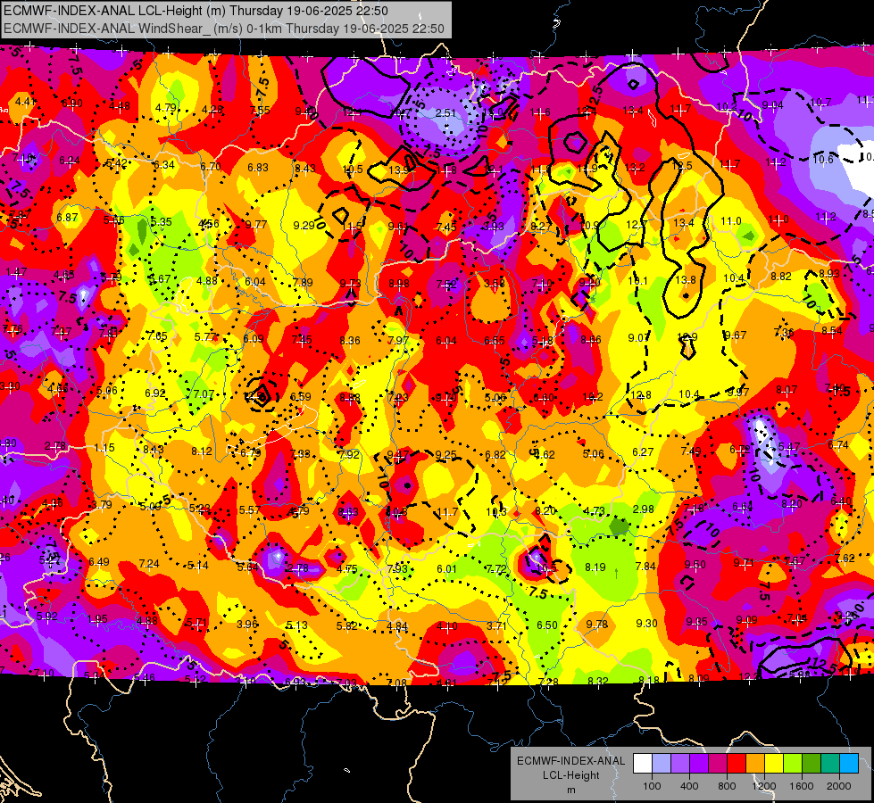Click the LCL-Height title line at top
The image size is (874, 803).
(x=196, y=11)
